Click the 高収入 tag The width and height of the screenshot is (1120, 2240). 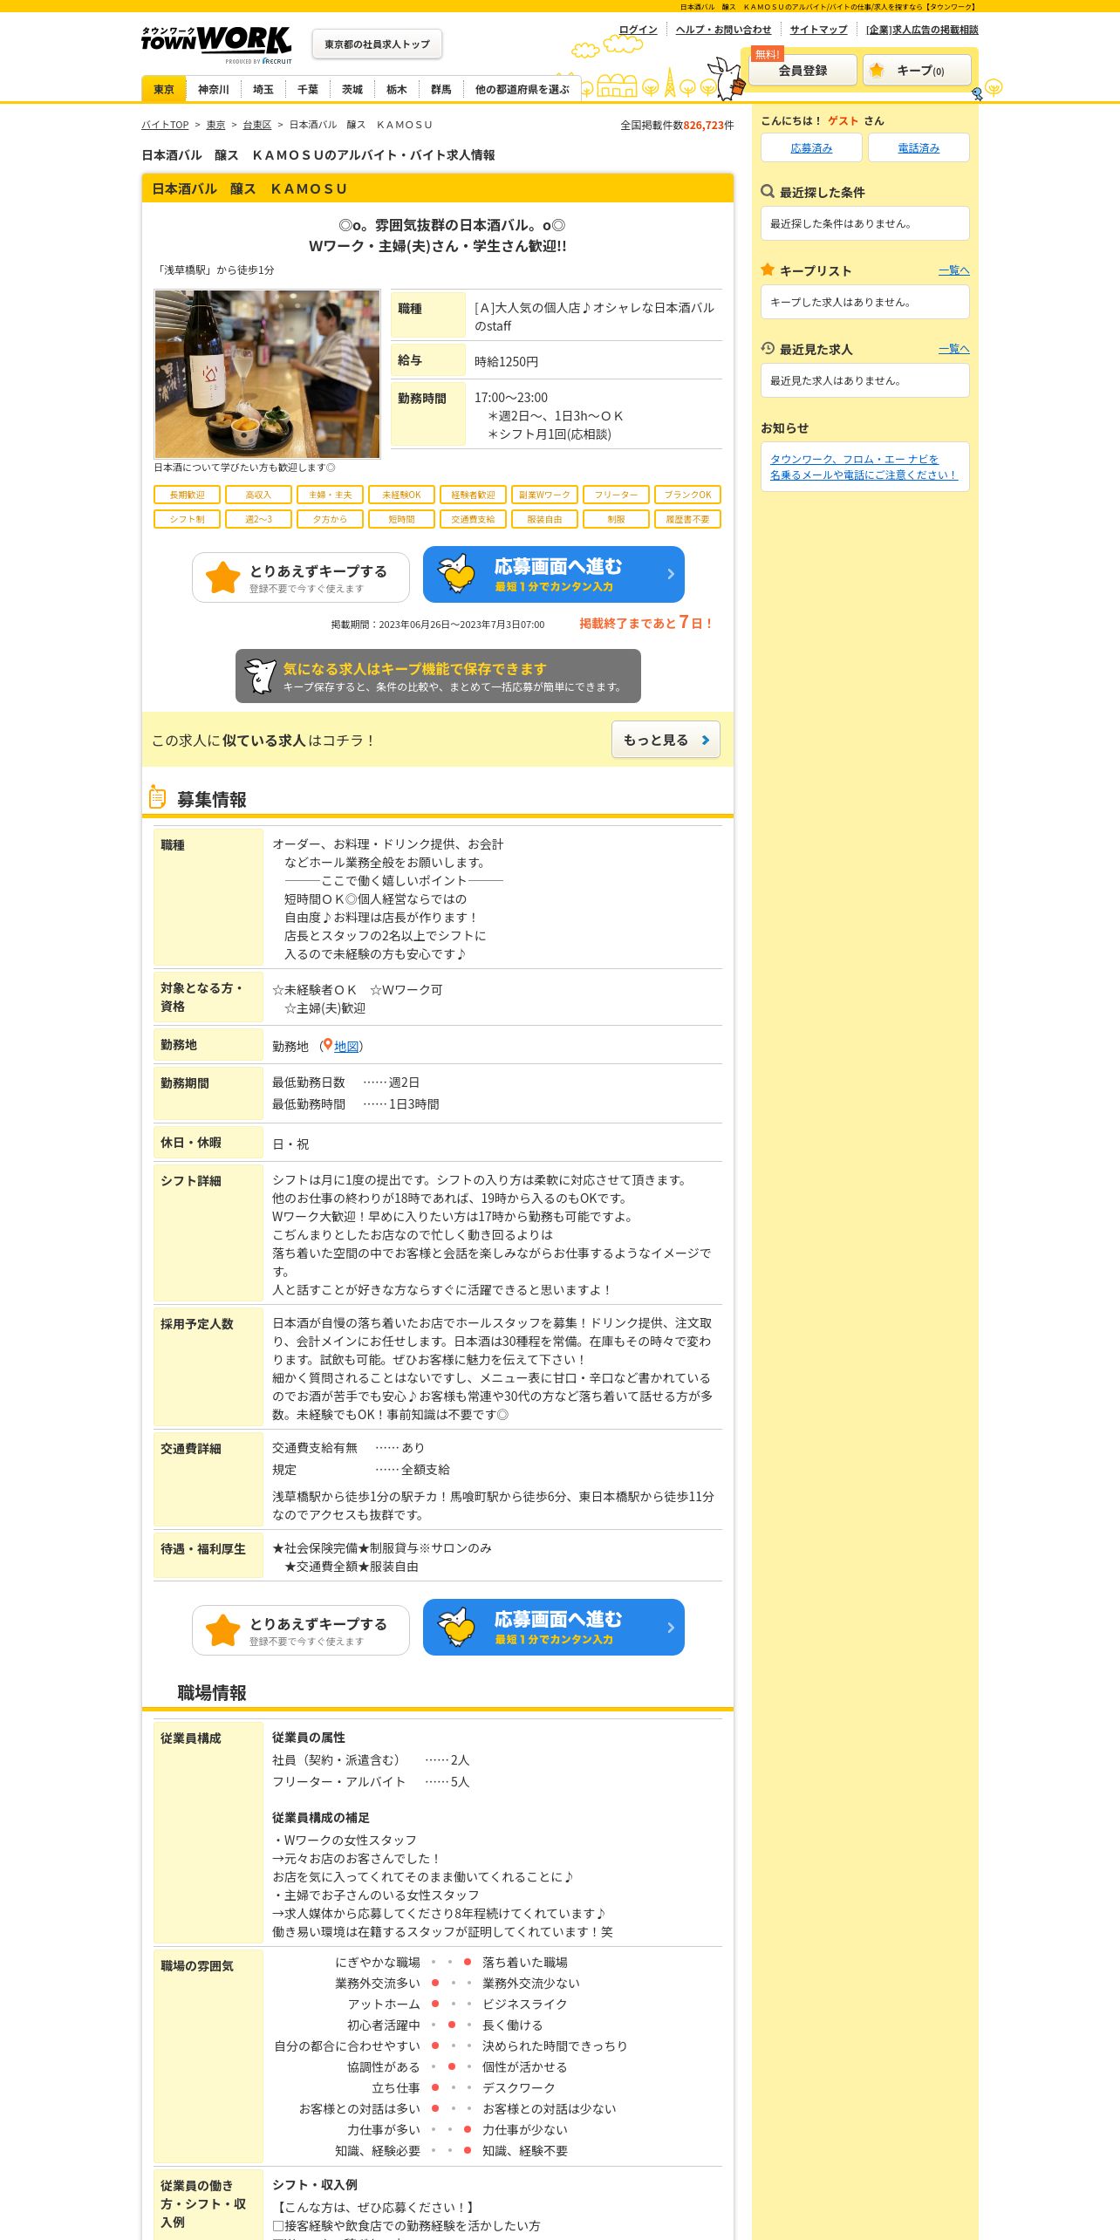pos(258,495)
